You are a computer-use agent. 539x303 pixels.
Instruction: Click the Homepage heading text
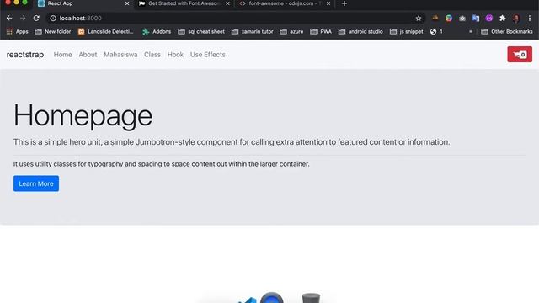(x=83, y=116)
